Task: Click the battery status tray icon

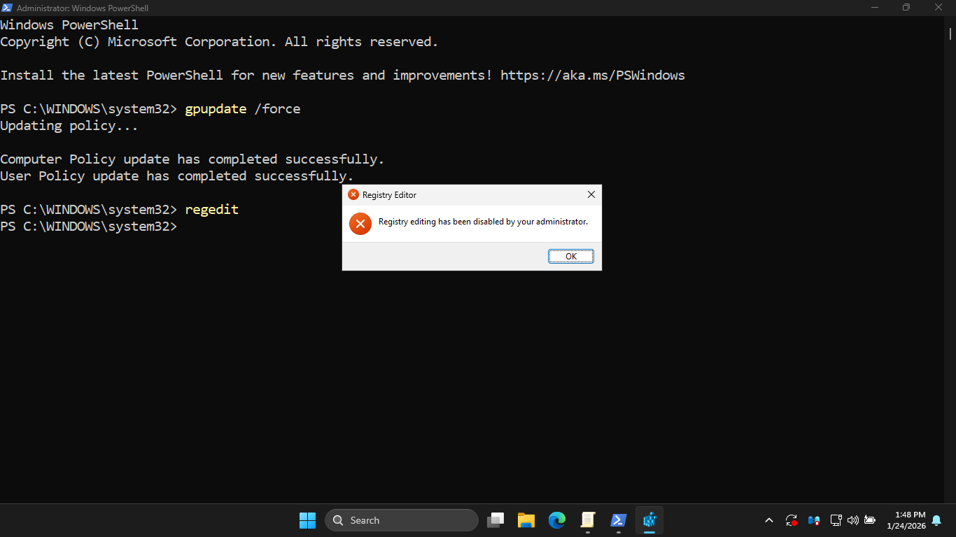Action: click(x=870, y=520)
